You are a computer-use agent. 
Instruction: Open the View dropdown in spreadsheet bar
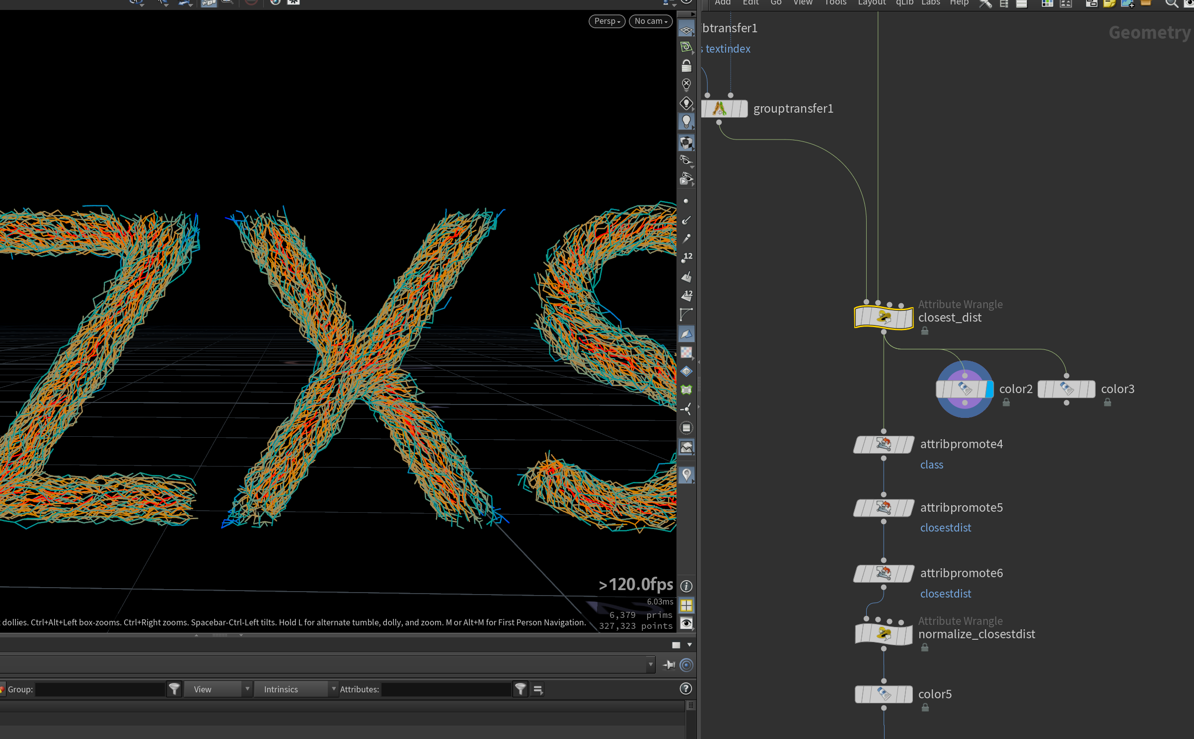click(x=218, y=689)
